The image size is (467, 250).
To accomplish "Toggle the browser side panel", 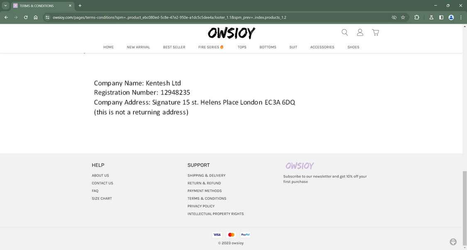I will [x=441, y=17].
